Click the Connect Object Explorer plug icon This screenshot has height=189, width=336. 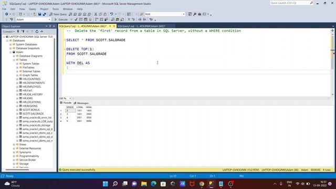click(x=18, y=31)
